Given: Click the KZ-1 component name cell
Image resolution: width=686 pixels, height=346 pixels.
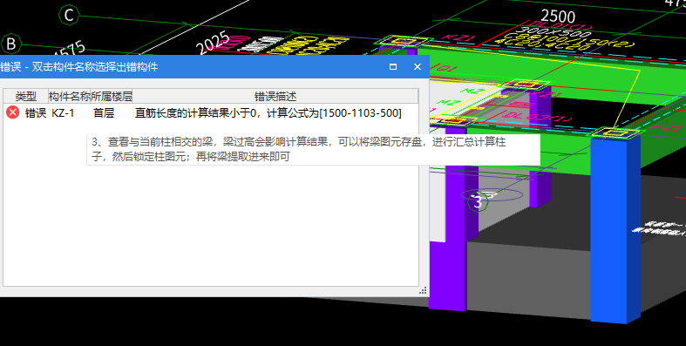Looking at the screenshot, I should (63, 112).
